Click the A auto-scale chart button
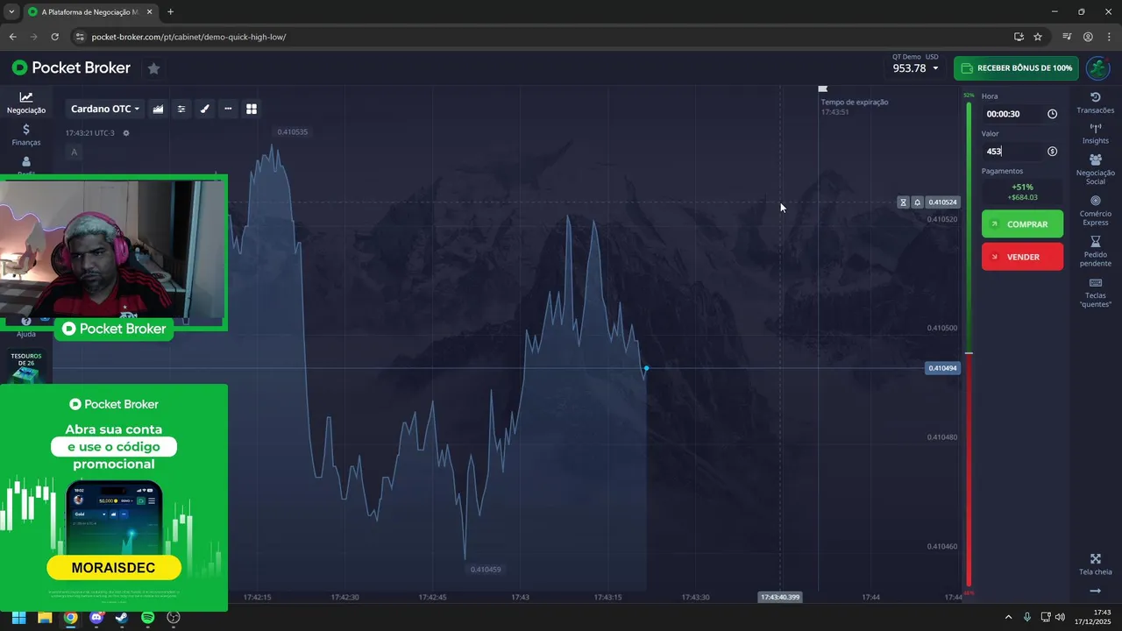 click(74, 152)
